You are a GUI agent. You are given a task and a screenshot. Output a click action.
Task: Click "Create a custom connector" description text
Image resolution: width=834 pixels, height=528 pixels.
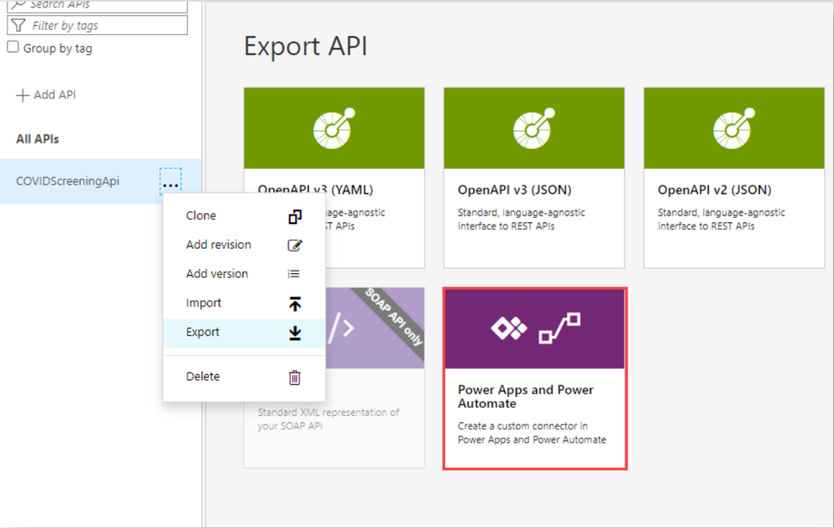pos(532,433)
